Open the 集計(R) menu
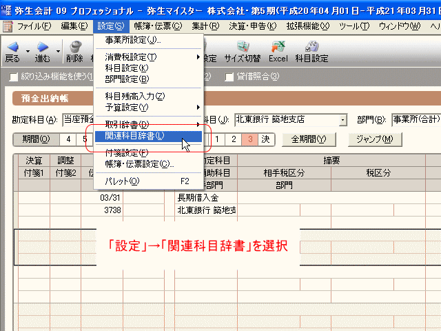The image size is (441, 331). coord(205,26)
